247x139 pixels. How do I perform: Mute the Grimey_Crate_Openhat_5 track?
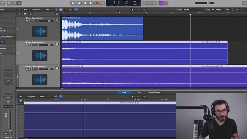click(27, 69)
